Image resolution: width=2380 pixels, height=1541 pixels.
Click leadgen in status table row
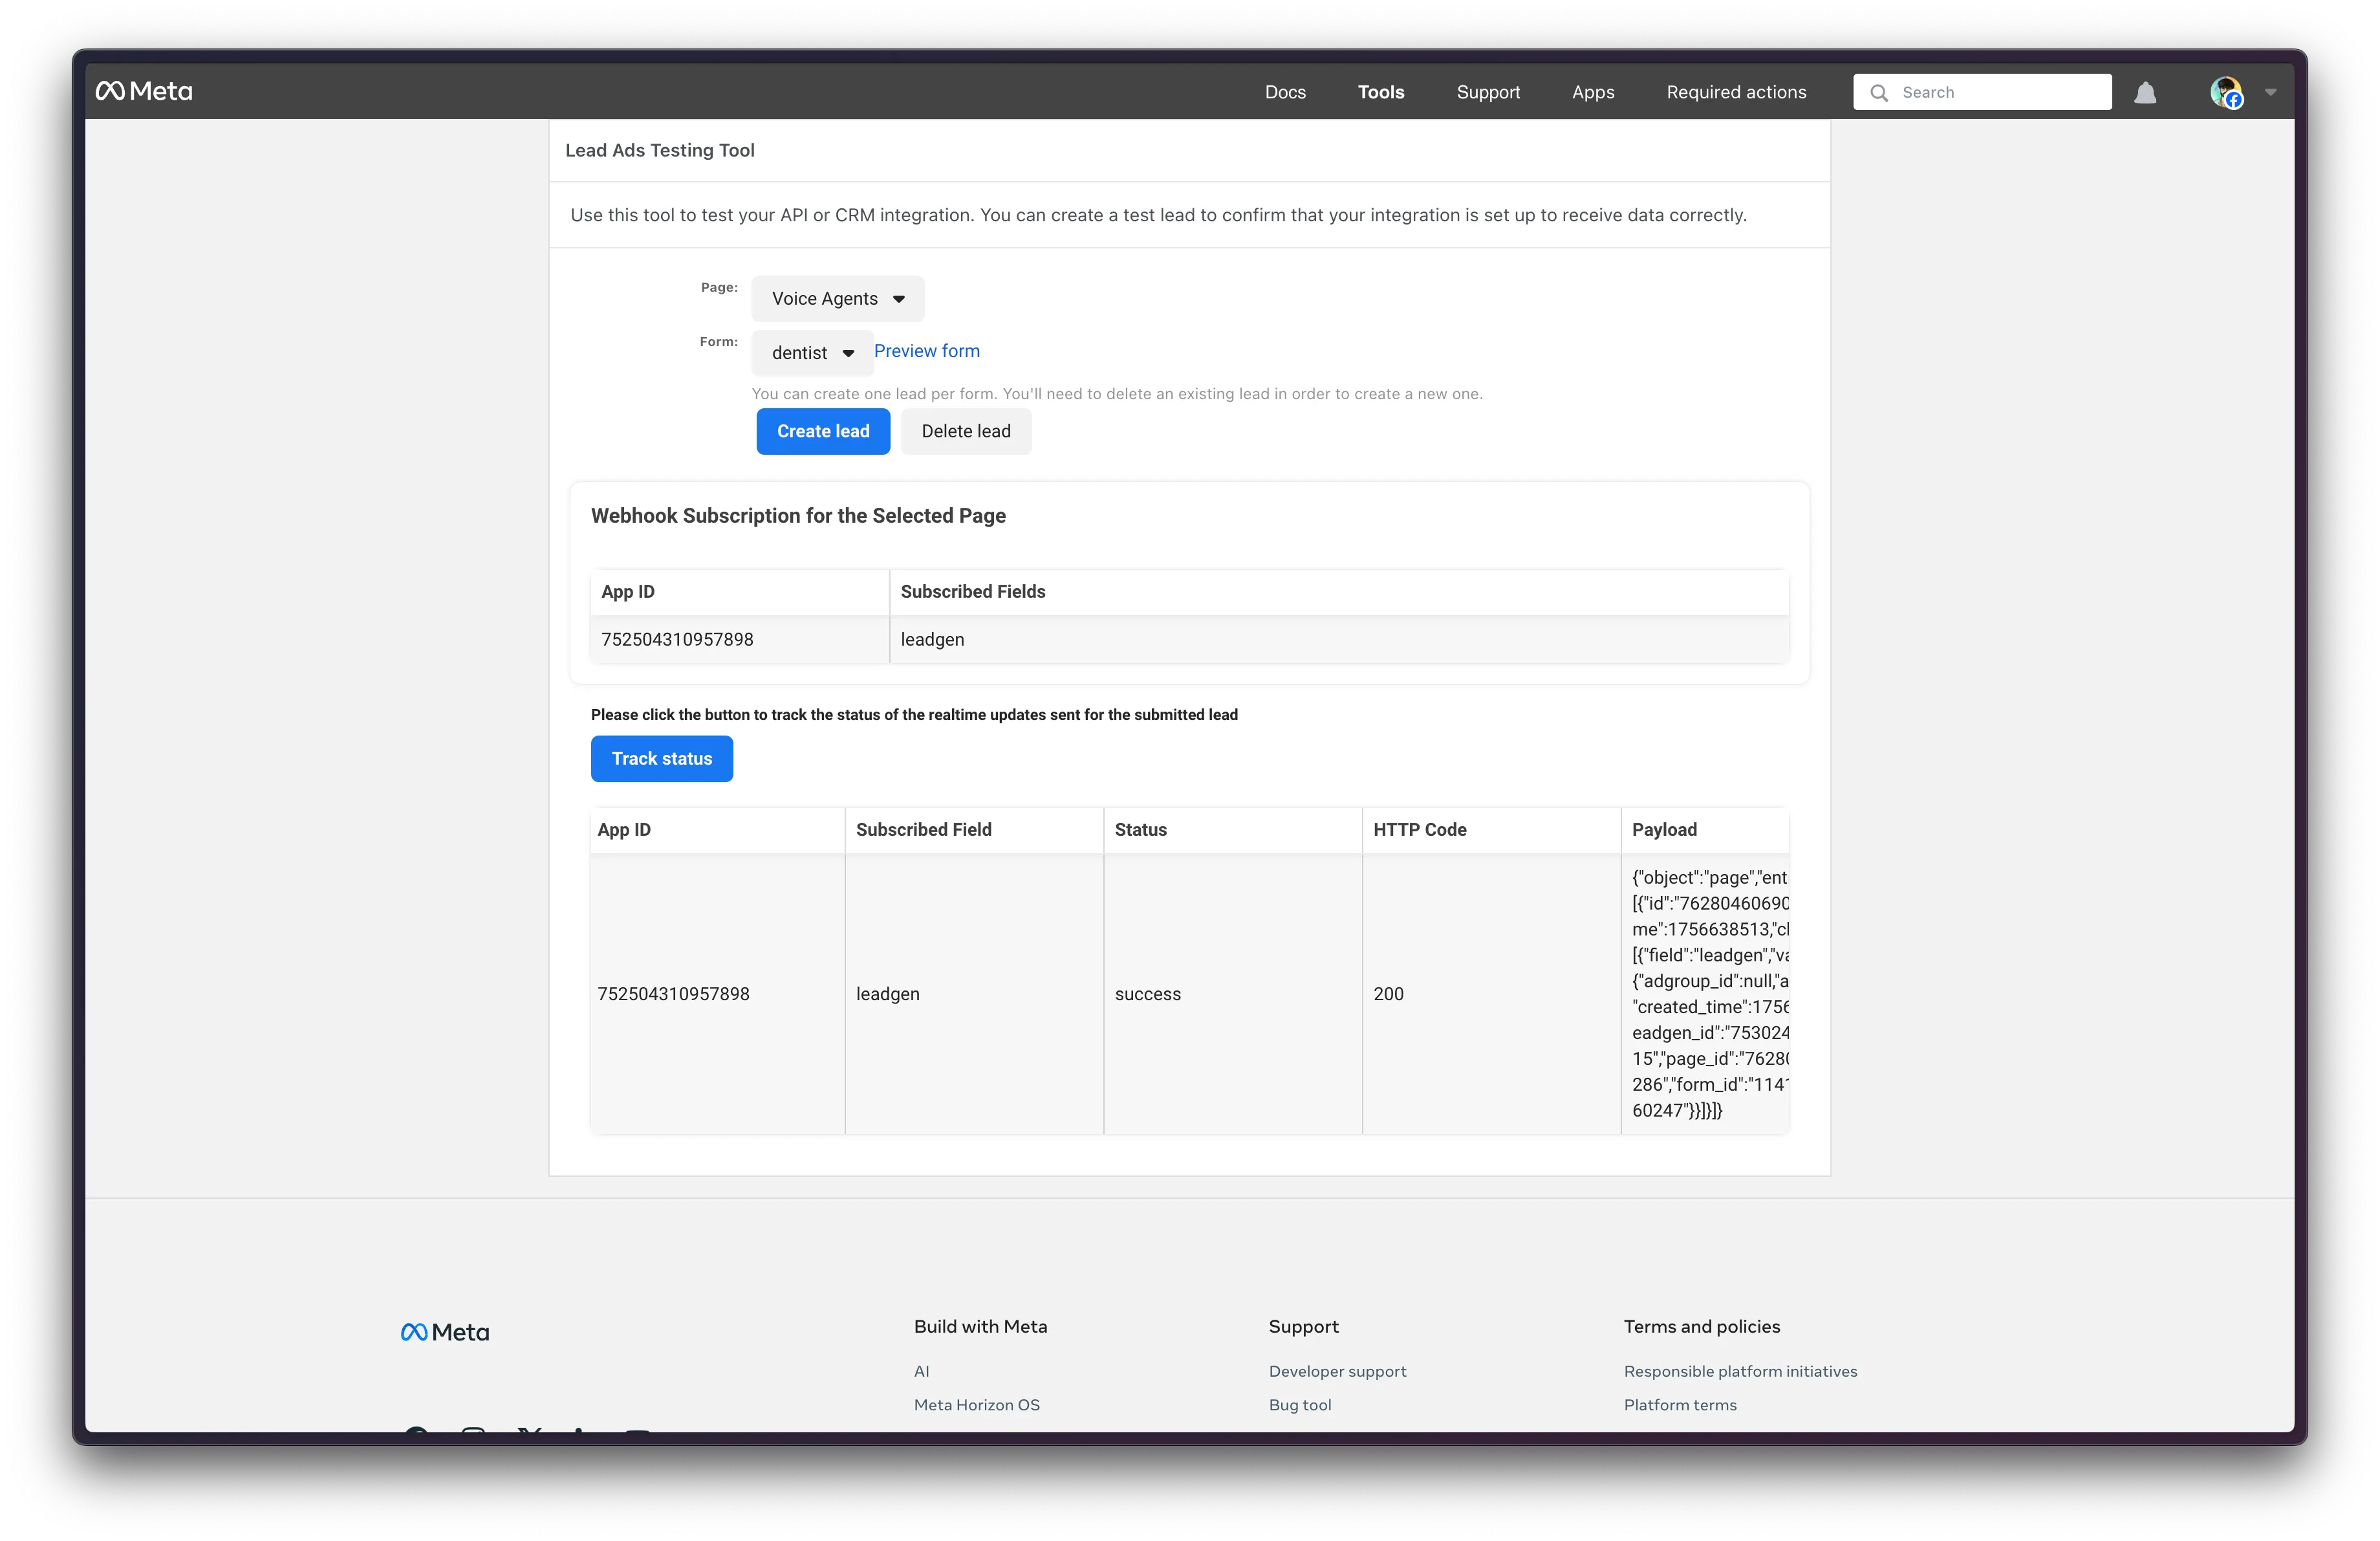[888, 994]
